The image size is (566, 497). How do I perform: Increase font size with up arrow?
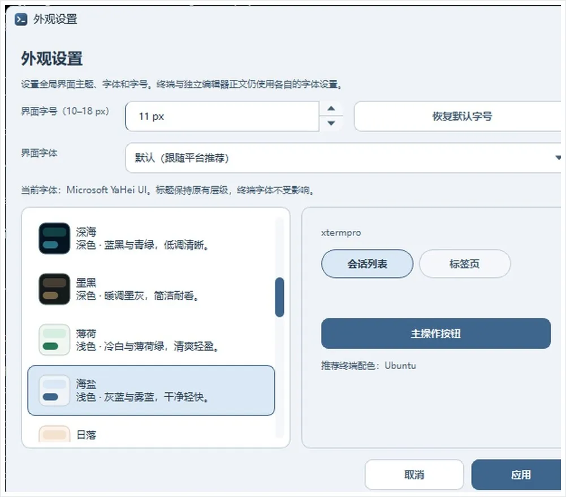click(x=331, y=109)
